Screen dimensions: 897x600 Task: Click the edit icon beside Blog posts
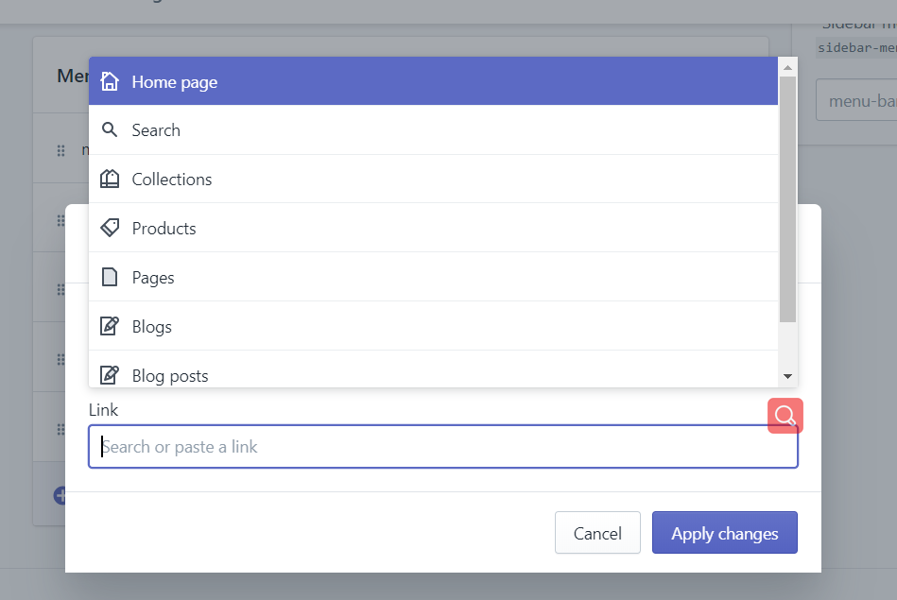[110, 375]
